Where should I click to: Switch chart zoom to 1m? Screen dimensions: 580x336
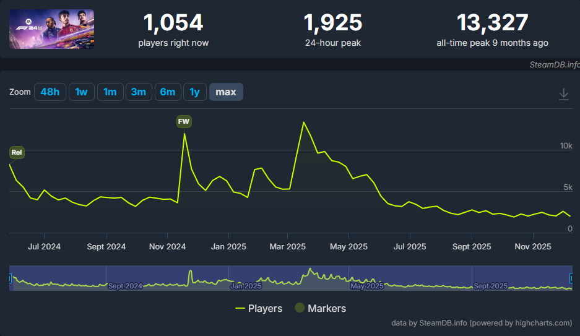[110, 92]
